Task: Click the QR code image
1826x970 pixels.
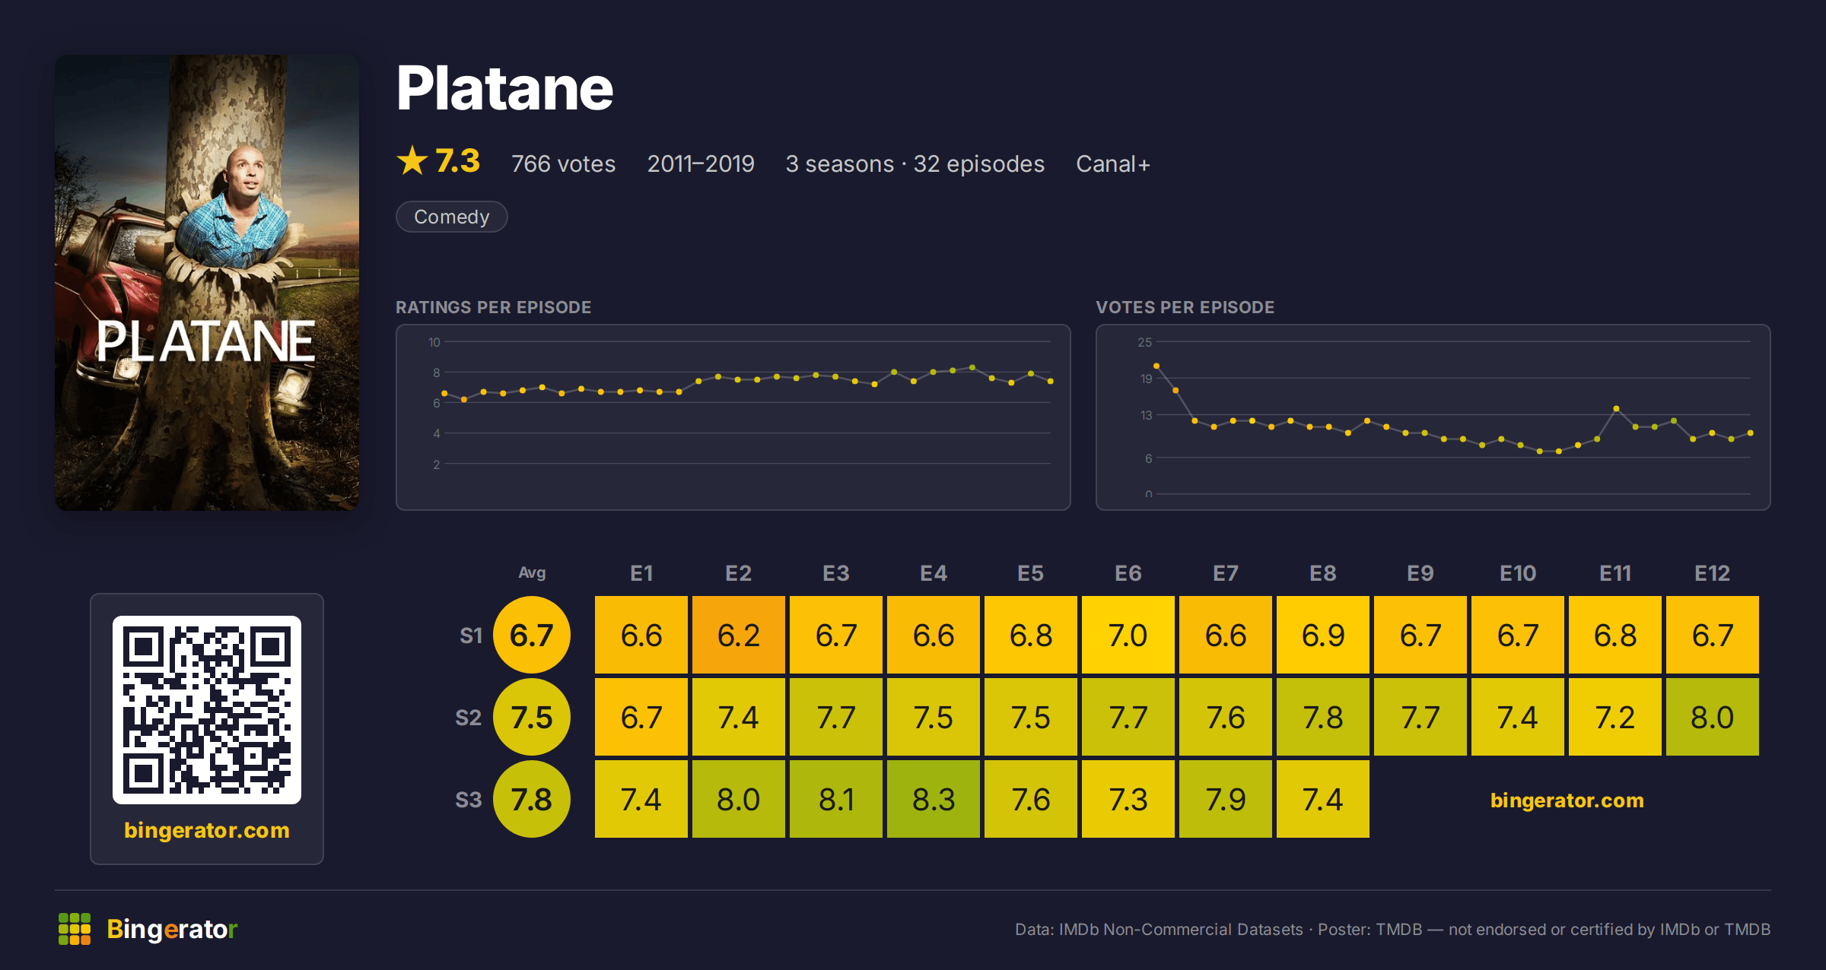Action: click(x=207, y=710)
